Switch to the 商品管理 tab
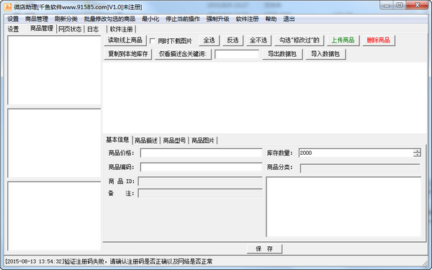 tap(42, 28)
